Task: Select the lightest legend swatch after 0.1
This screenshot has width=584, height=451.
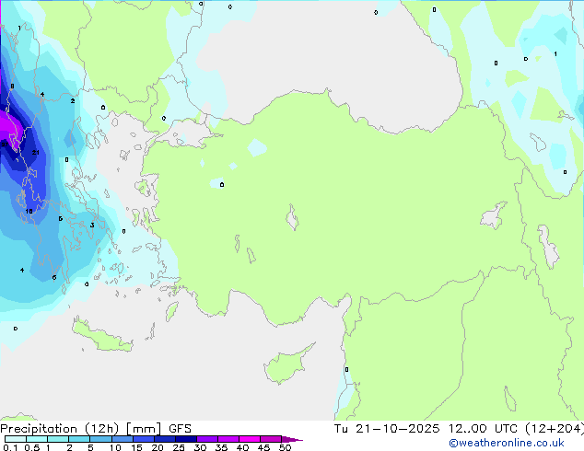Action: point(18,439)
